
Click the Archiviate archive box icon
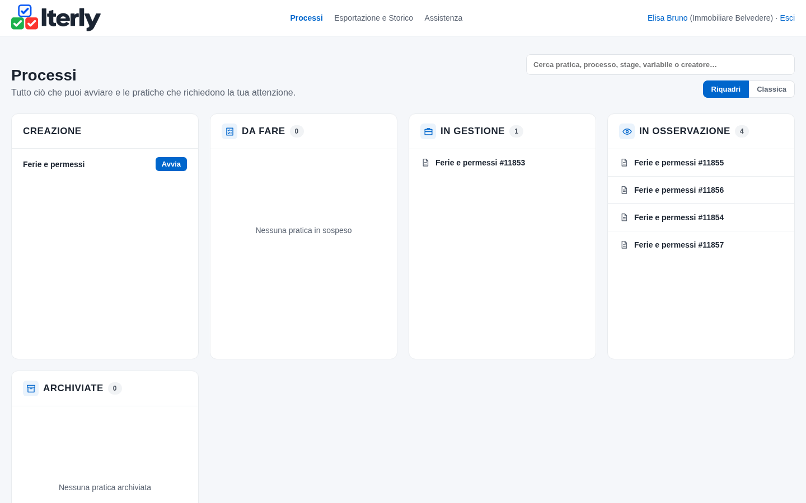(x=31, y=388)
